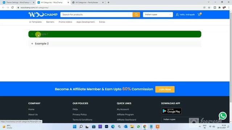Open the Chrome tab search chevron
The width and height of the screenshot is (232, 130).
[209, 2]
